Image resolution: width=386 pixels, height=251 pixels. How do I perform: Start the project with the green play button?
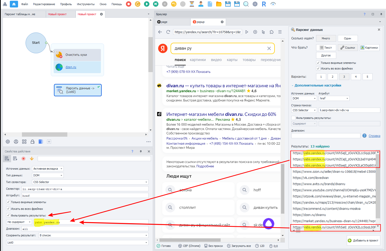pos(147,4)
